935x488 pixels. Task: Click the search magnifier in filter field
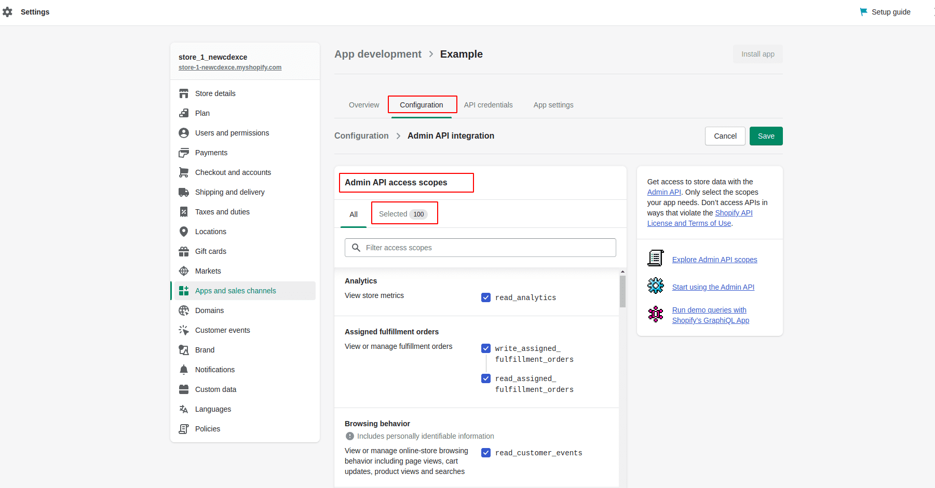pos(356,248)
